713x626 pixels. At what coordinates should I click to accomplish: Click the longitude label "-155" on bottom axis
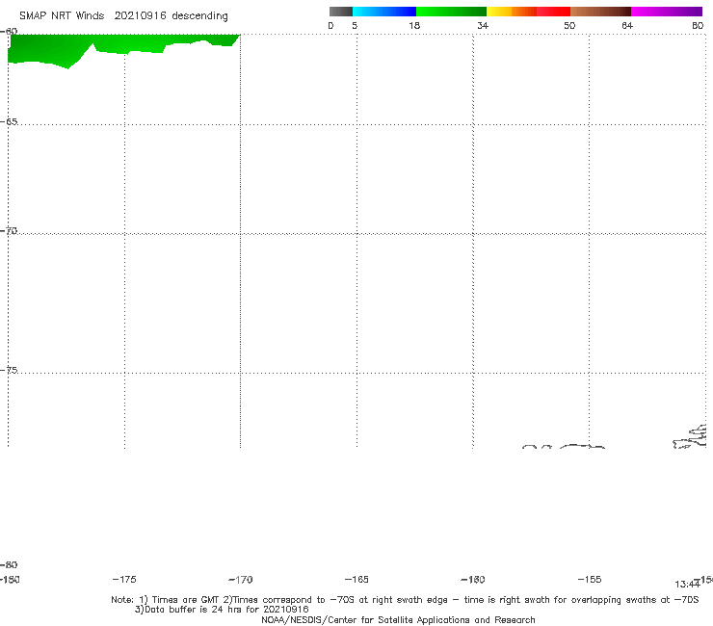tap(590, 580)
